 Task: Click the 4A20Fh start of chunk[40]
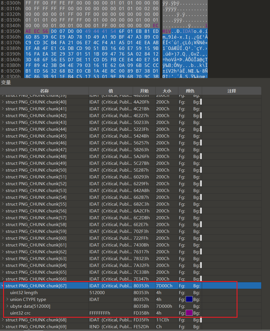141,102
